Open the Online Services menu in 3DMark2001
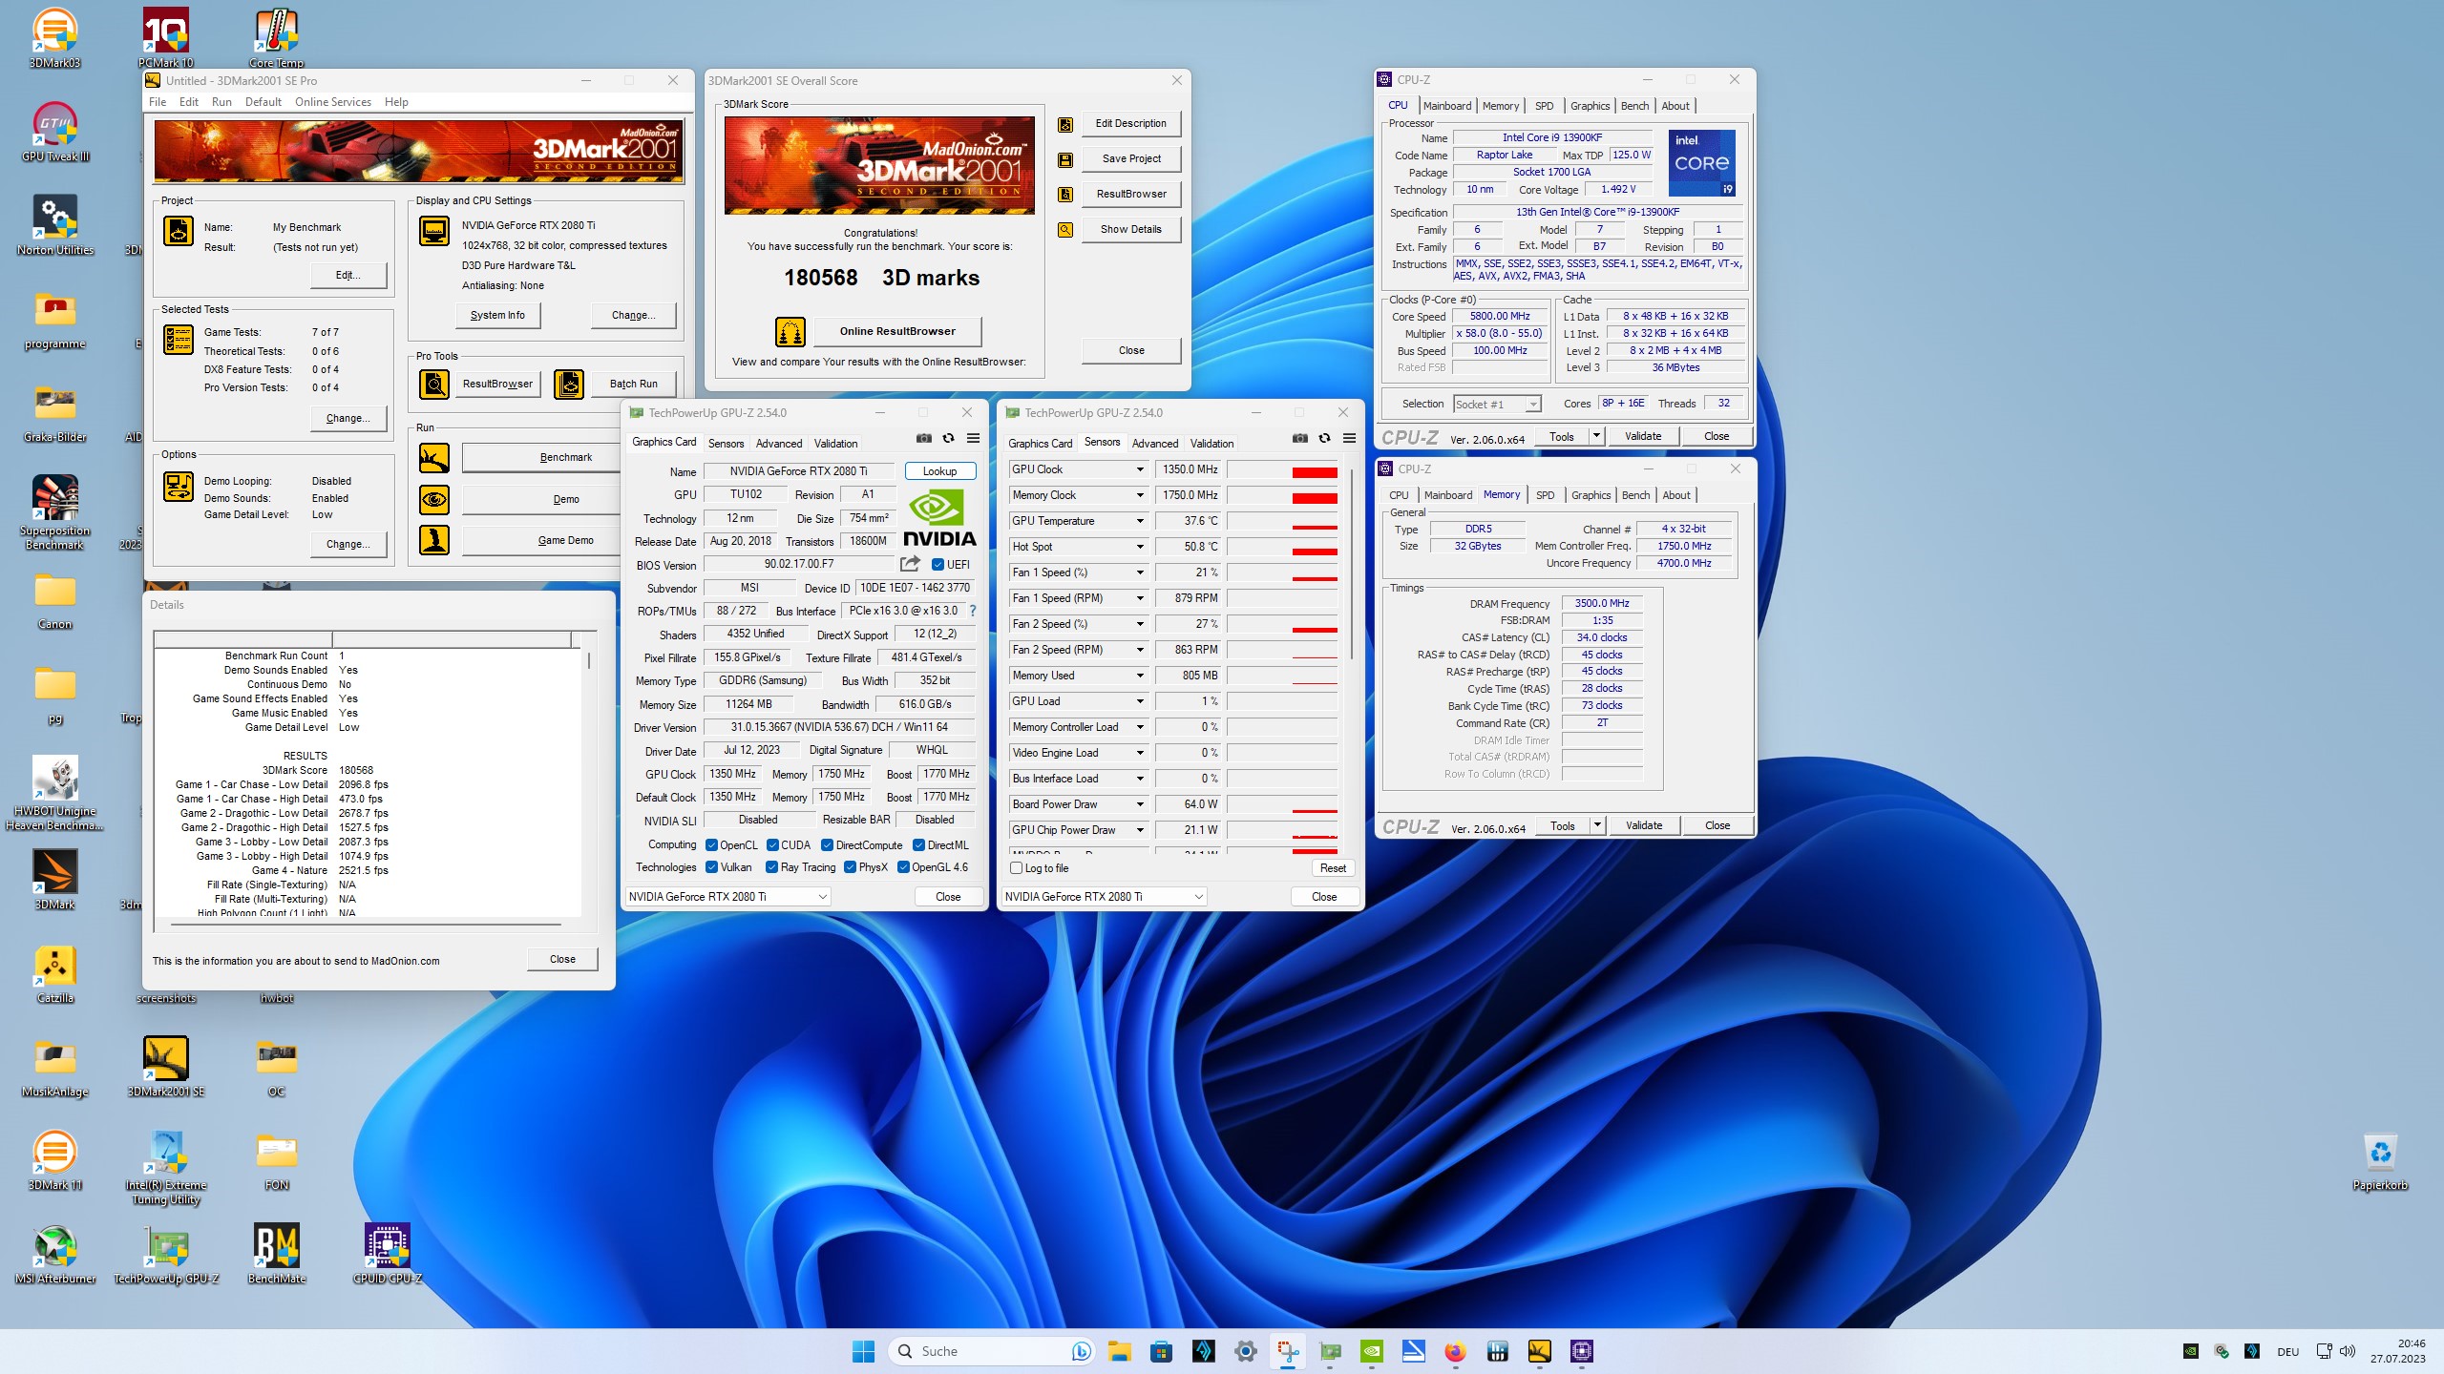 tap(332, 102)
